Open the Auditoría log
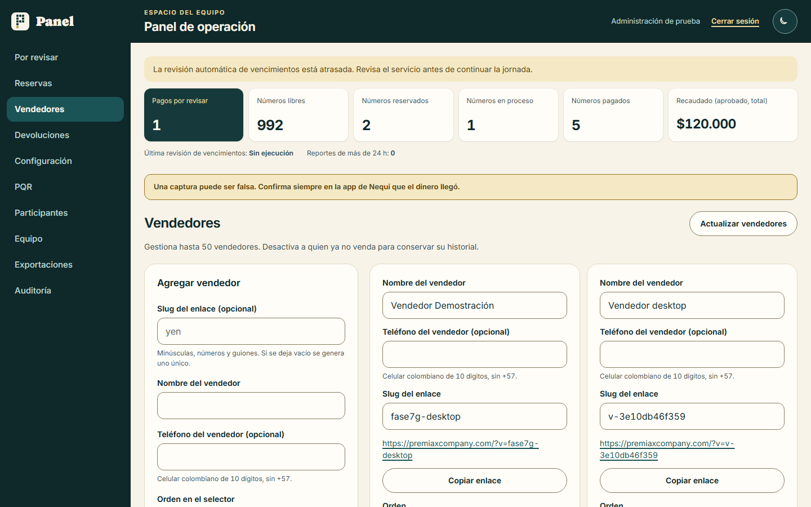The width and height of the screenshot is (811, 507). pyautogui.click(x=65, y=291)
